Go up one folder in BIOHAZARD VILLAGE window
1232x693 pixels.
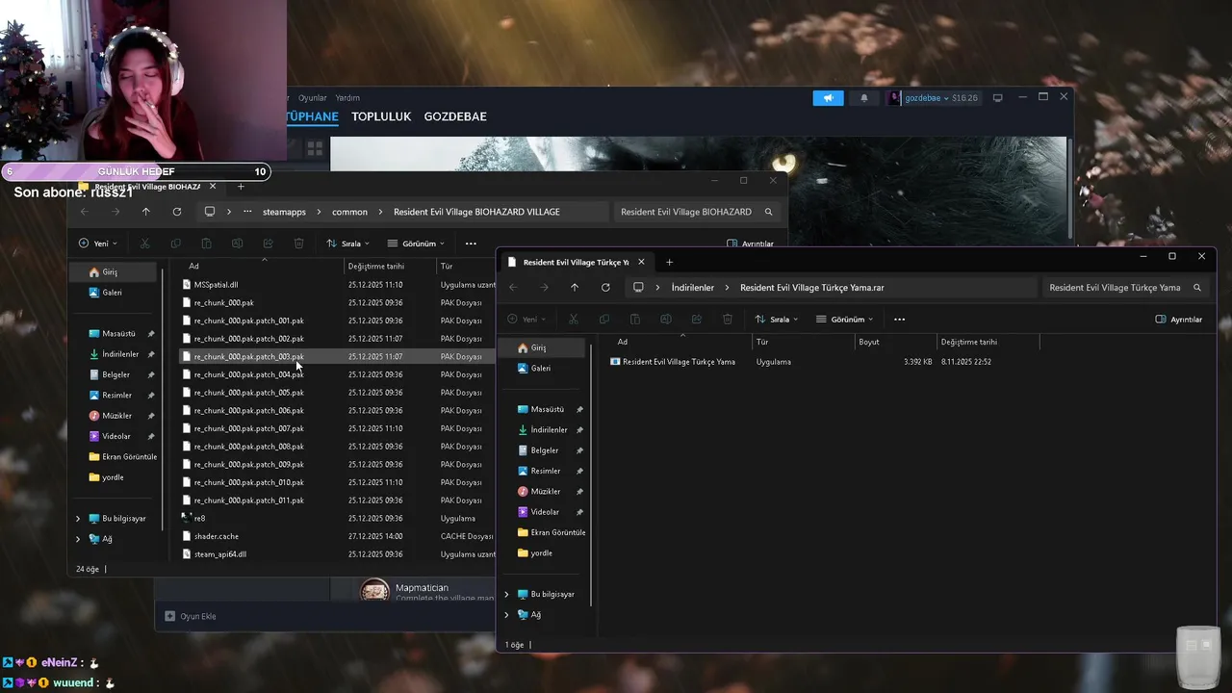[x=146, y=212]
